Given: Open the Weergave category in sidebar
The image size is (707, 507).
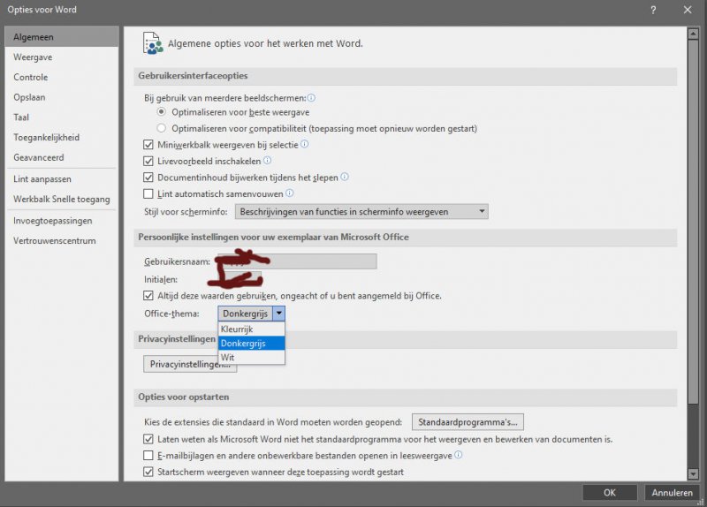Looking at the screenshot, I should (x=31, y=57).
